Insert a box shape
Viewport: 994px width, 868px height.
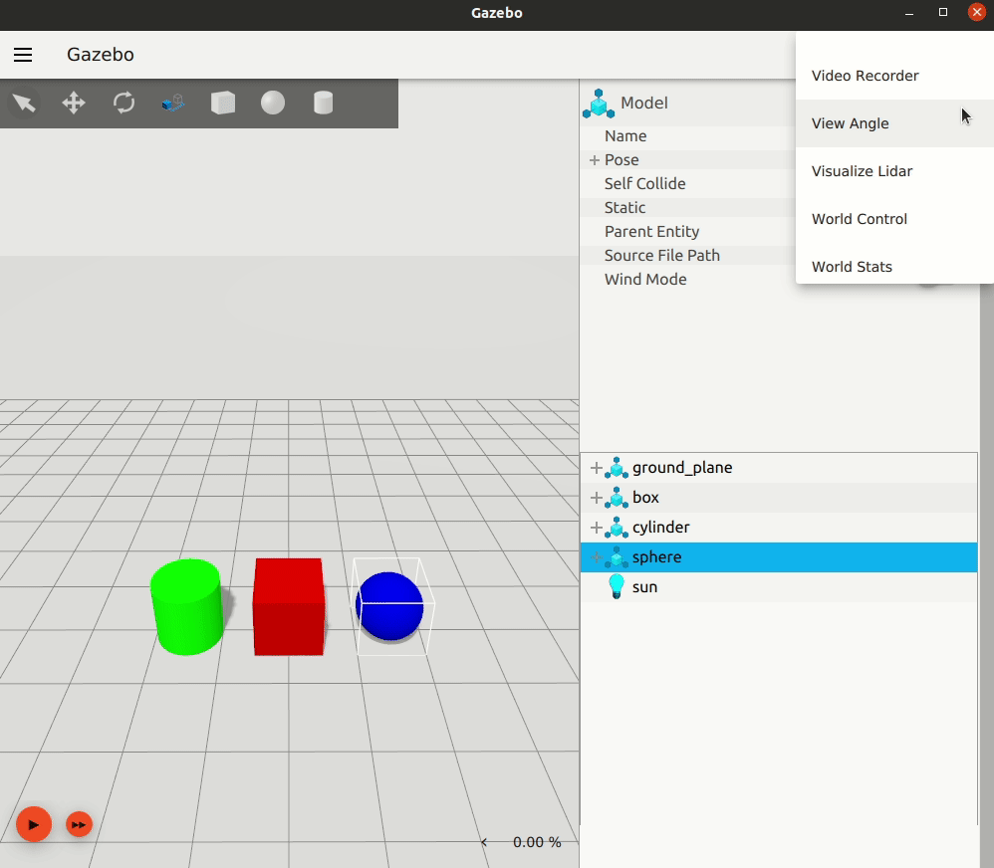click(222, 103)
